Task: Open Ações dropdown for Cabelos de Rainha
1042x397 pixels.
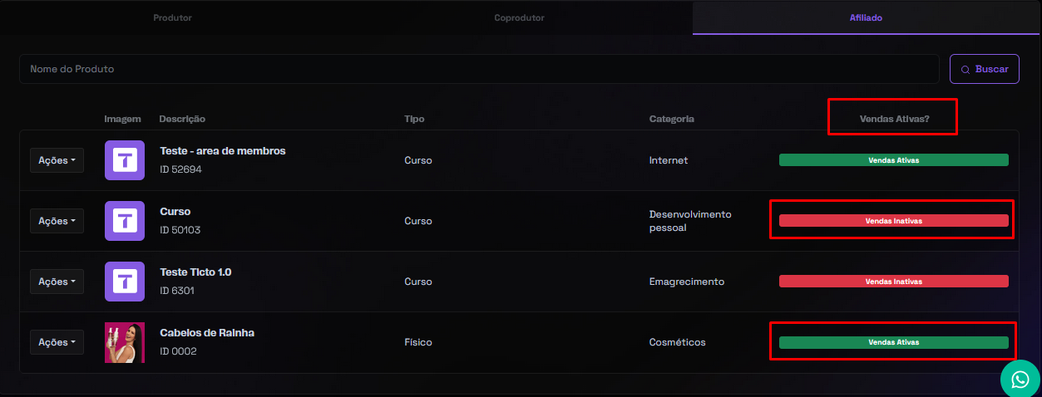Action: [x=57, y=342]
